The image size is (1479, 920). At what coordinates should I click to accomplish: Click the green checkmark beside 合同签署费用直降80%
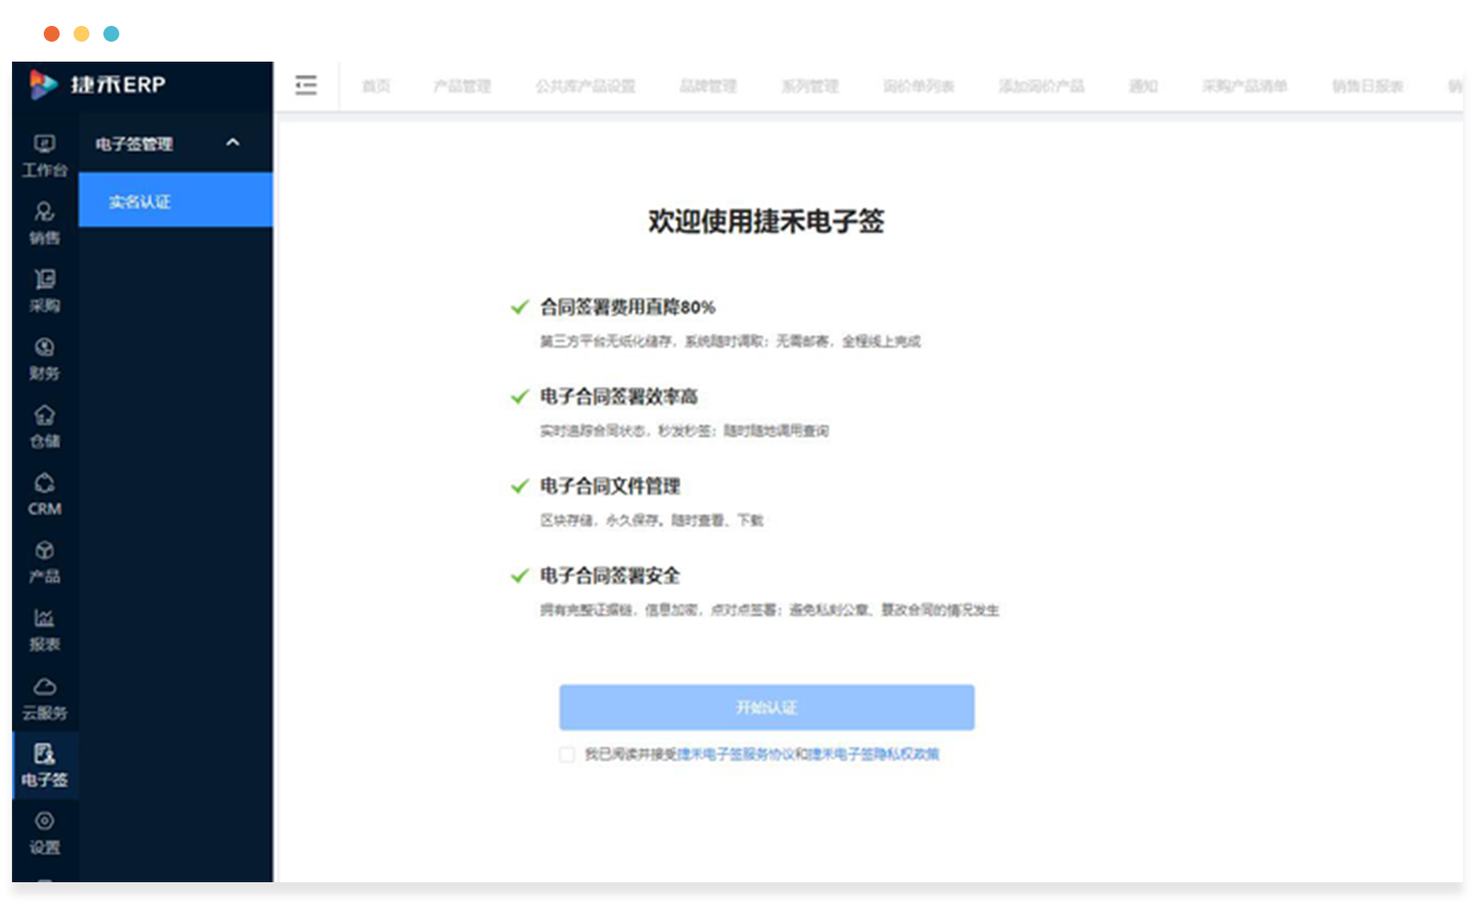click(519, 307)
